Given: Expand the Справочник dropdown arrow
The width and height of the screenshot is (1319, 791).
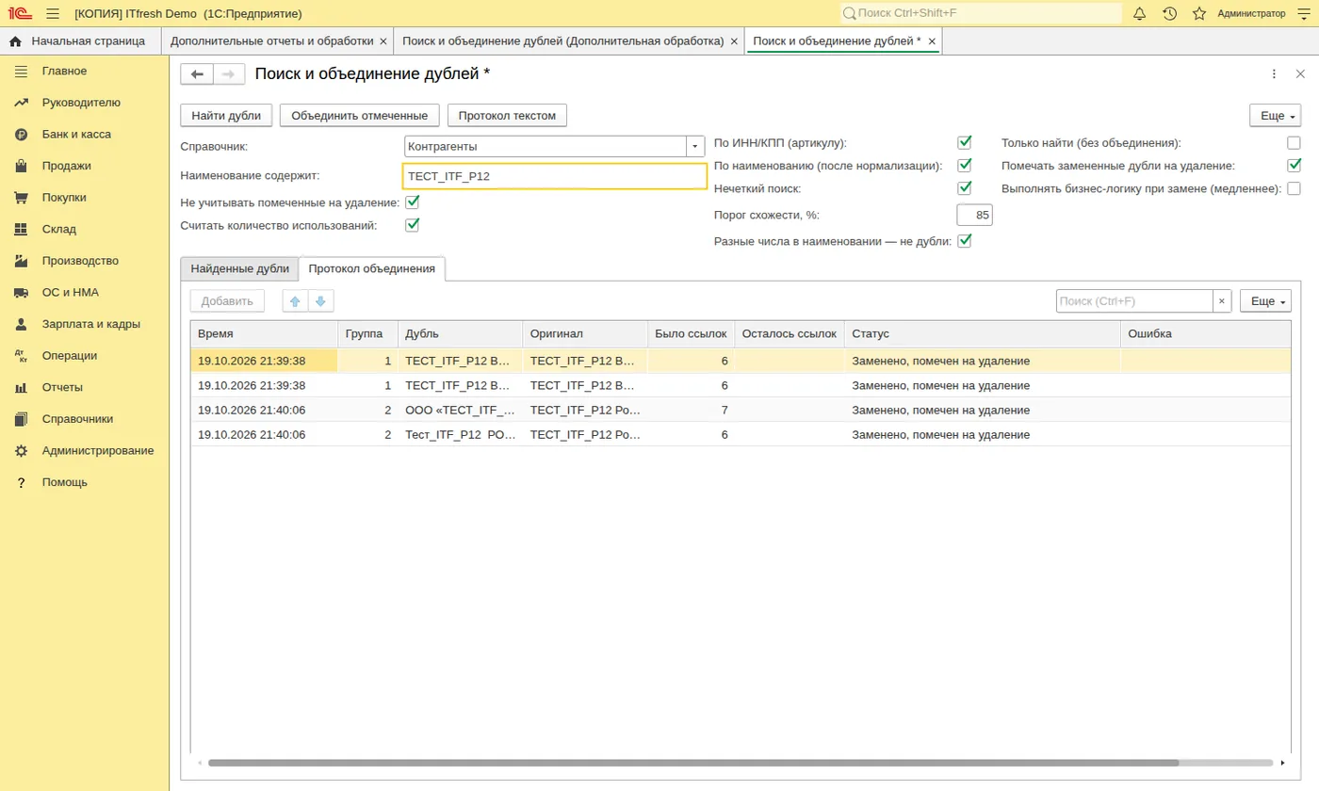Looking at the screenshot, I should click(x=695, y=147).
